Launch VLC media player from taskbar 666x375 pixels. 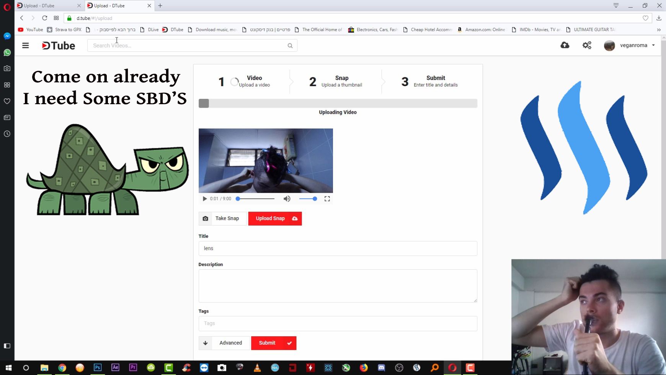tap(257, 368)
